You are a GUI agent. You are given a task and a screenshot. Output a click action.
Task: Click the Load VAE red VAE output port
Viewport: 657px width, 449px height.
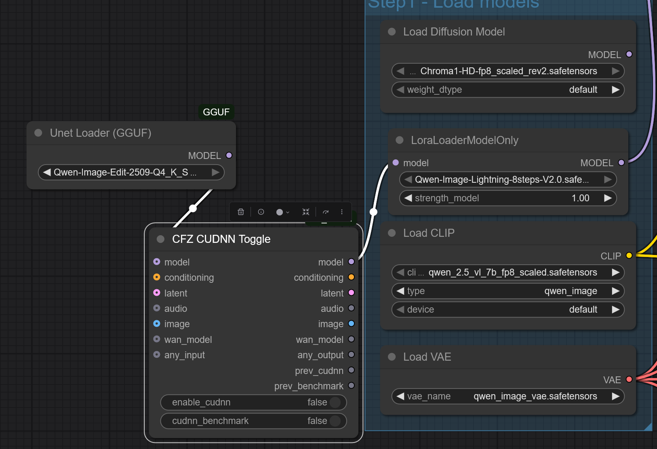[x=629, y=379]
